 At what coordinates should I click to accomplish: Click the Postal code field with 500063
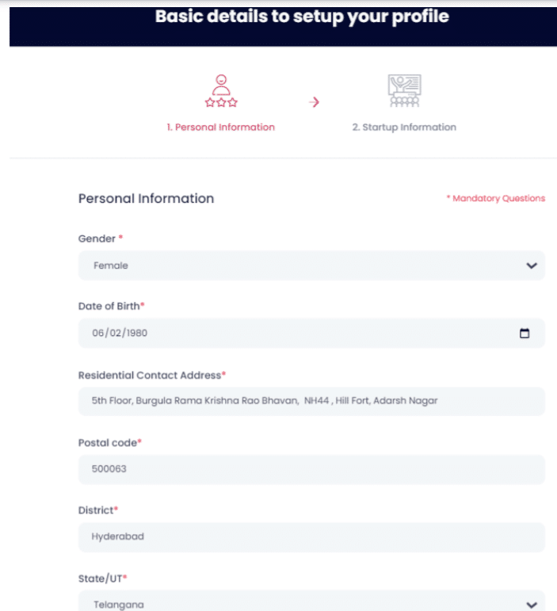(311, 468)
